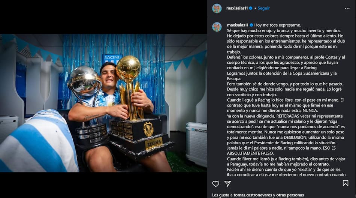Save post with bookmark icon
Viewport: 356px width, 198px height.
click(x=346, y=183)
